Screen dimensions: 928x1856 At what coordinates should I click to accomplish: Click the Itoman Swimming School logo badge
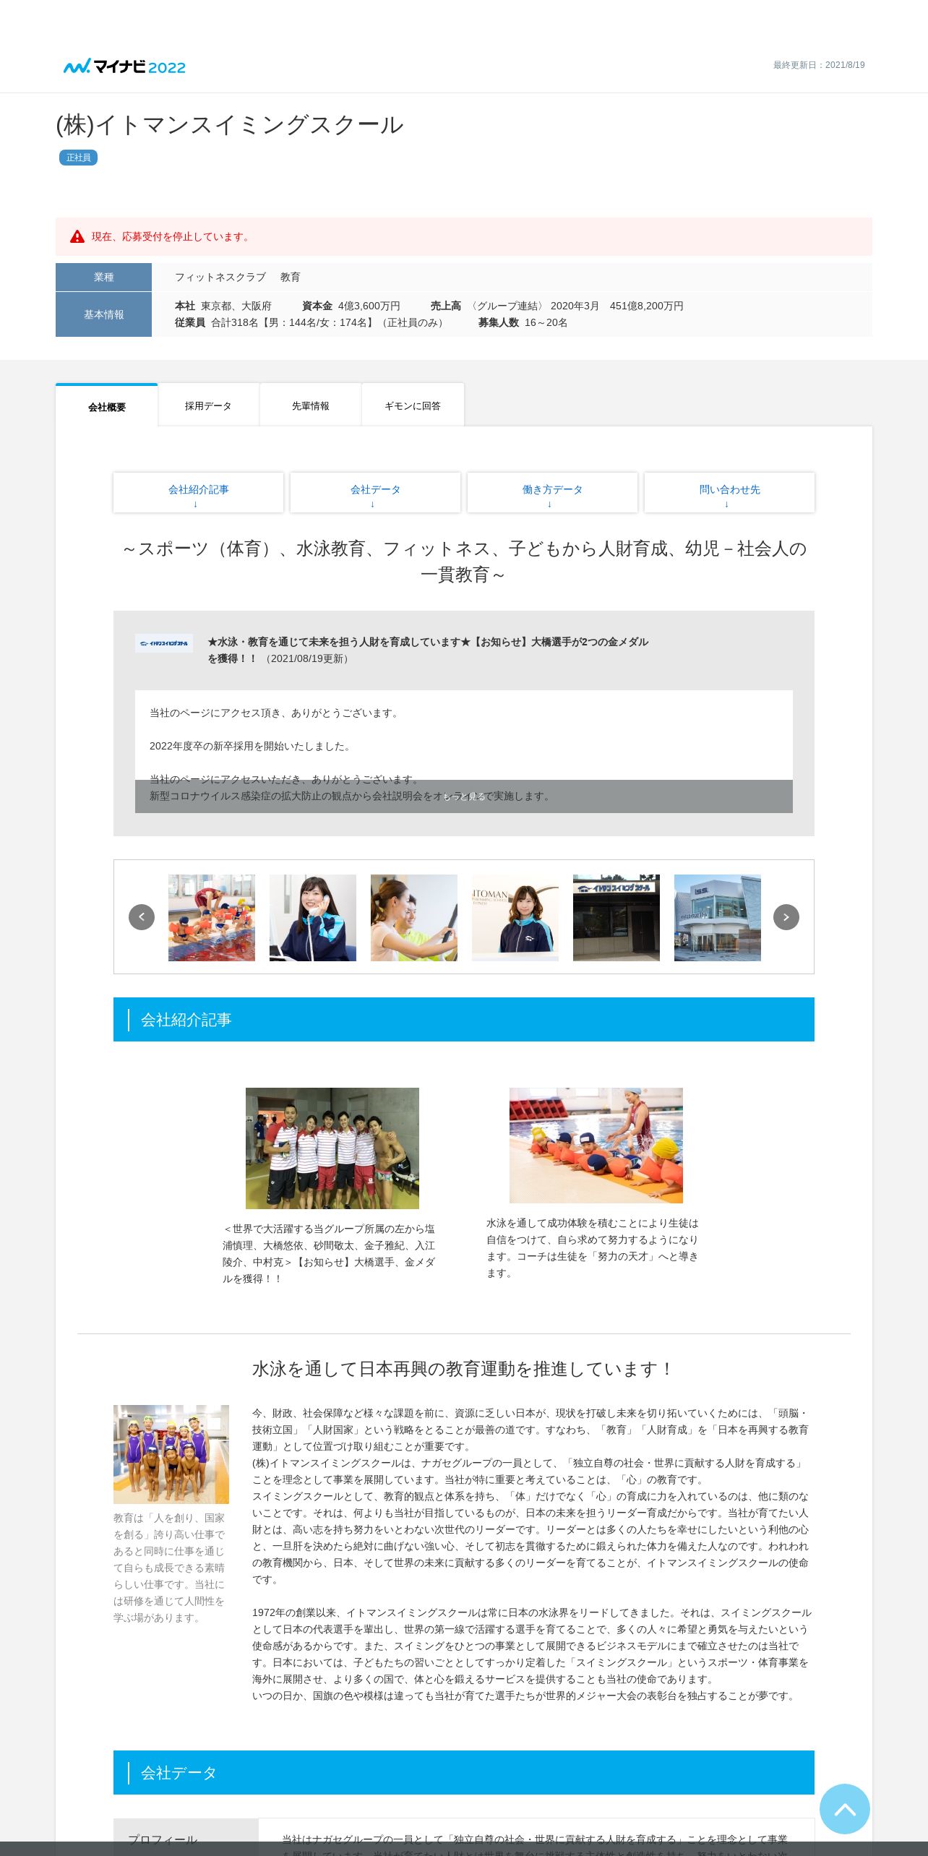[164, 643]
